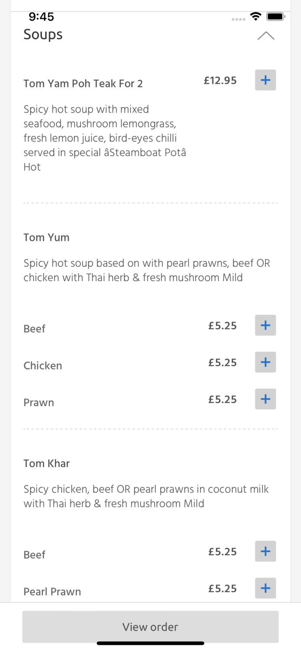Select the Tom Yum menu item
Image resolution: width=301 pixels, height=651 pixels.
[46, 237]
